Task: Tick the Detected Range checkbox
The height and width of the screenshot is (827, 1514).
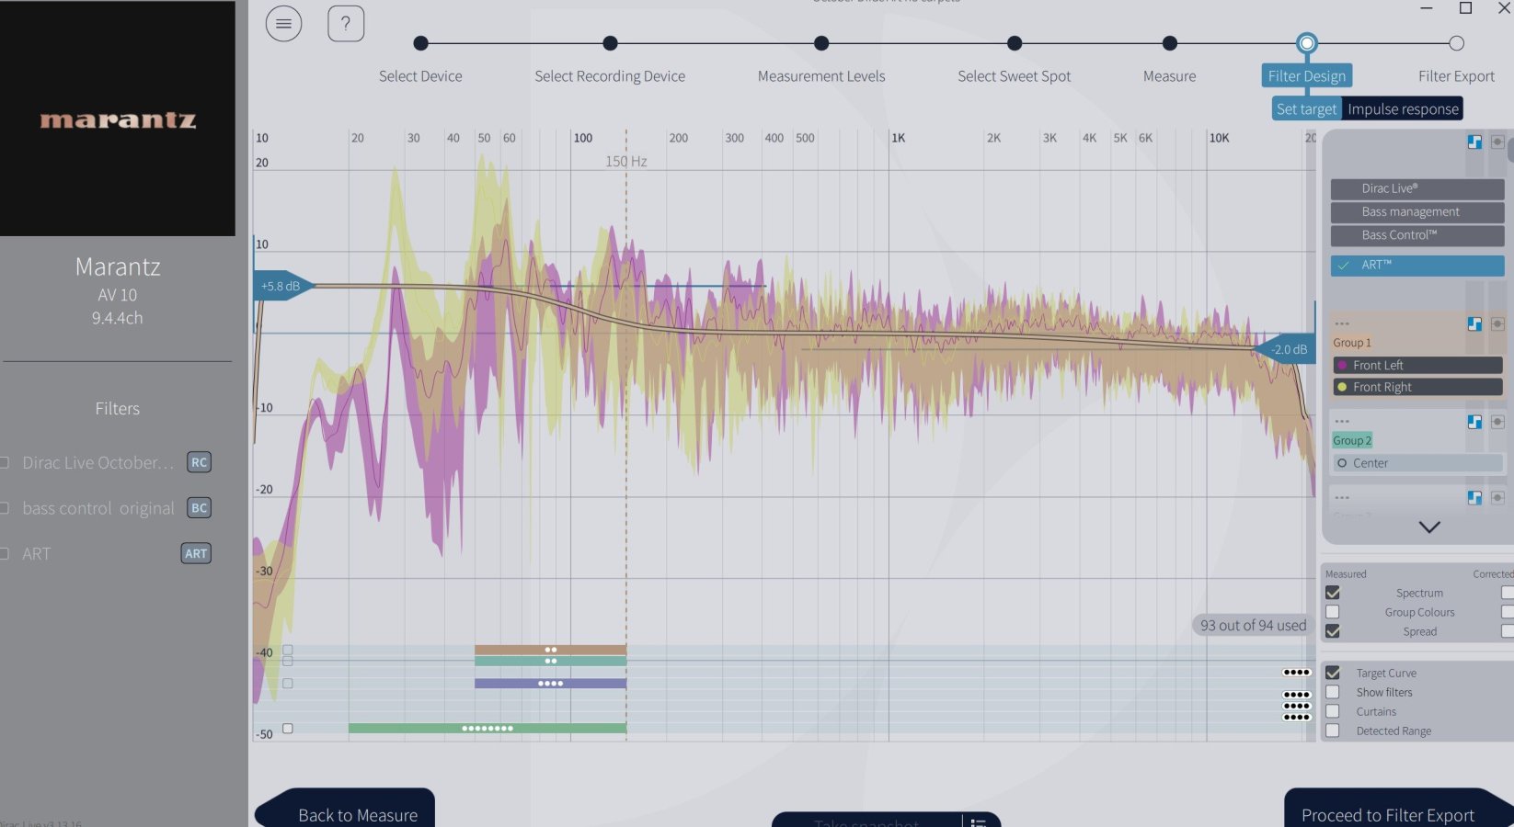Action: [x=1333, y=731]
